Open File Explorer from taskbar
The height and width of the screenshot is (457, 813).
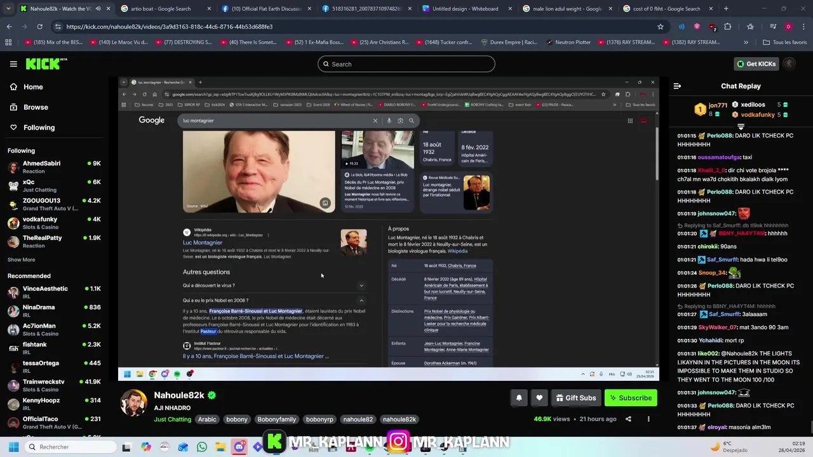click(x=220, y=447)
